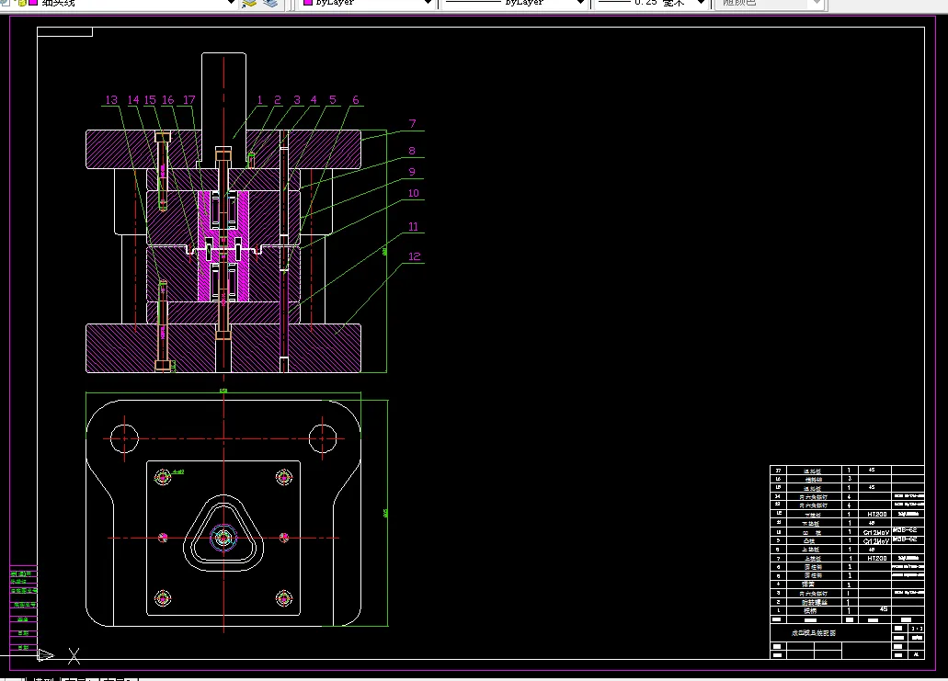Select balloon number 1 above the shank
The width and height of the screenshot is (948, 681).
pyautogui.click(x=260, y=99)
